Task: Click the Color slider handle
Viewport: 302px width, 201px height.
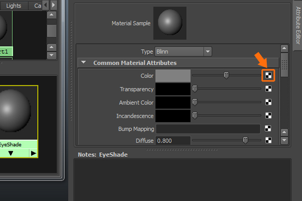Action: click(226, 75)
